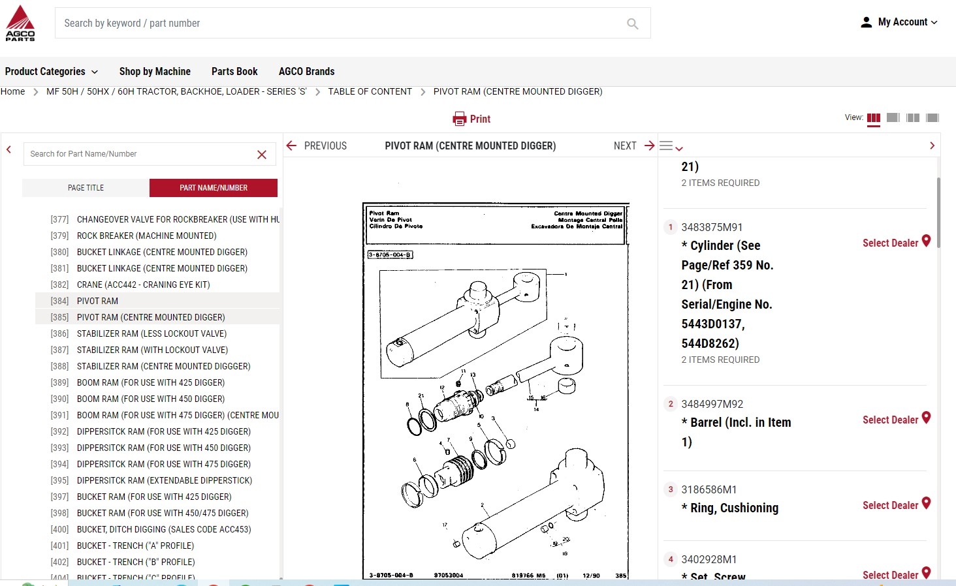This screenshot has height=586, width=956.
Task: Click the right panel scrollbar
Action: [x=939, y=212]
